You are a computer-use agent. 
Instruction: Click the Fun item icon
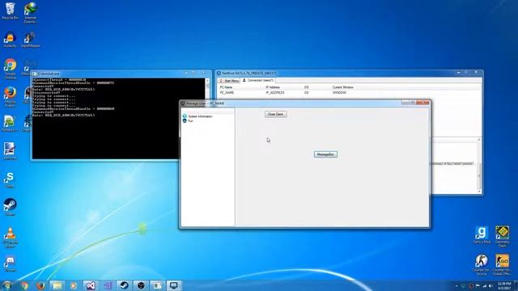185,121
